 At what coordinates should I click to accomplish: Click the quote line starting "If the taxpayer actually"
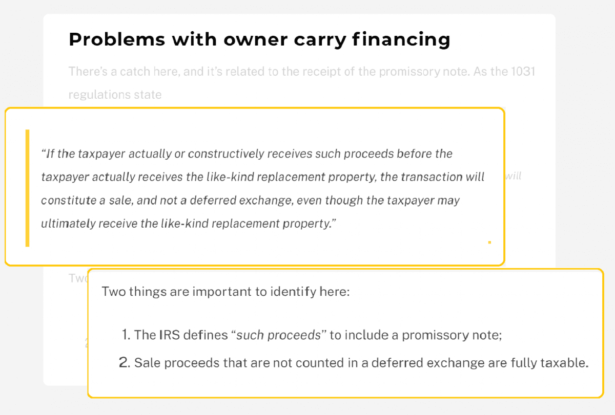247,154
